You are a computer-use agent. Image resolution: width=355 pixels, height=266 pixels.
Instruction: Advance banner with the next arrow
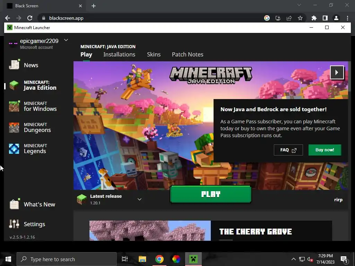point(337,72)
